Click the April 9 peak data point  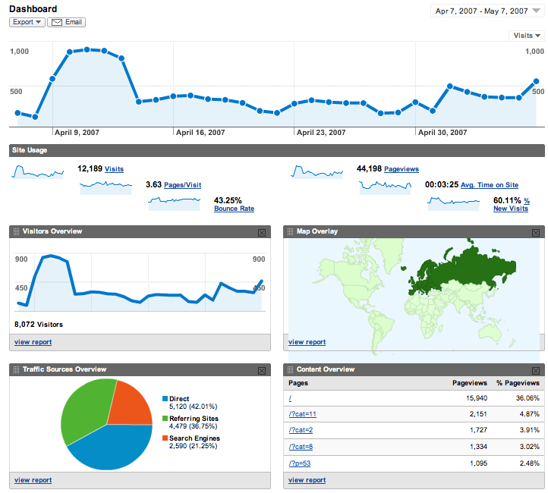[x=87, y=49]
